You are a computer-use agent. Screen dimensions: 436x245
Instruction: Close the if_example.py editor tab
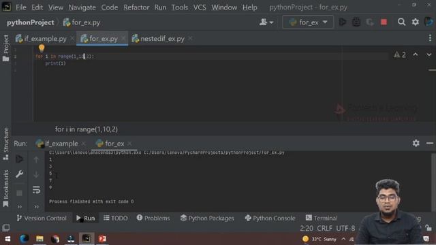(72, 38)
